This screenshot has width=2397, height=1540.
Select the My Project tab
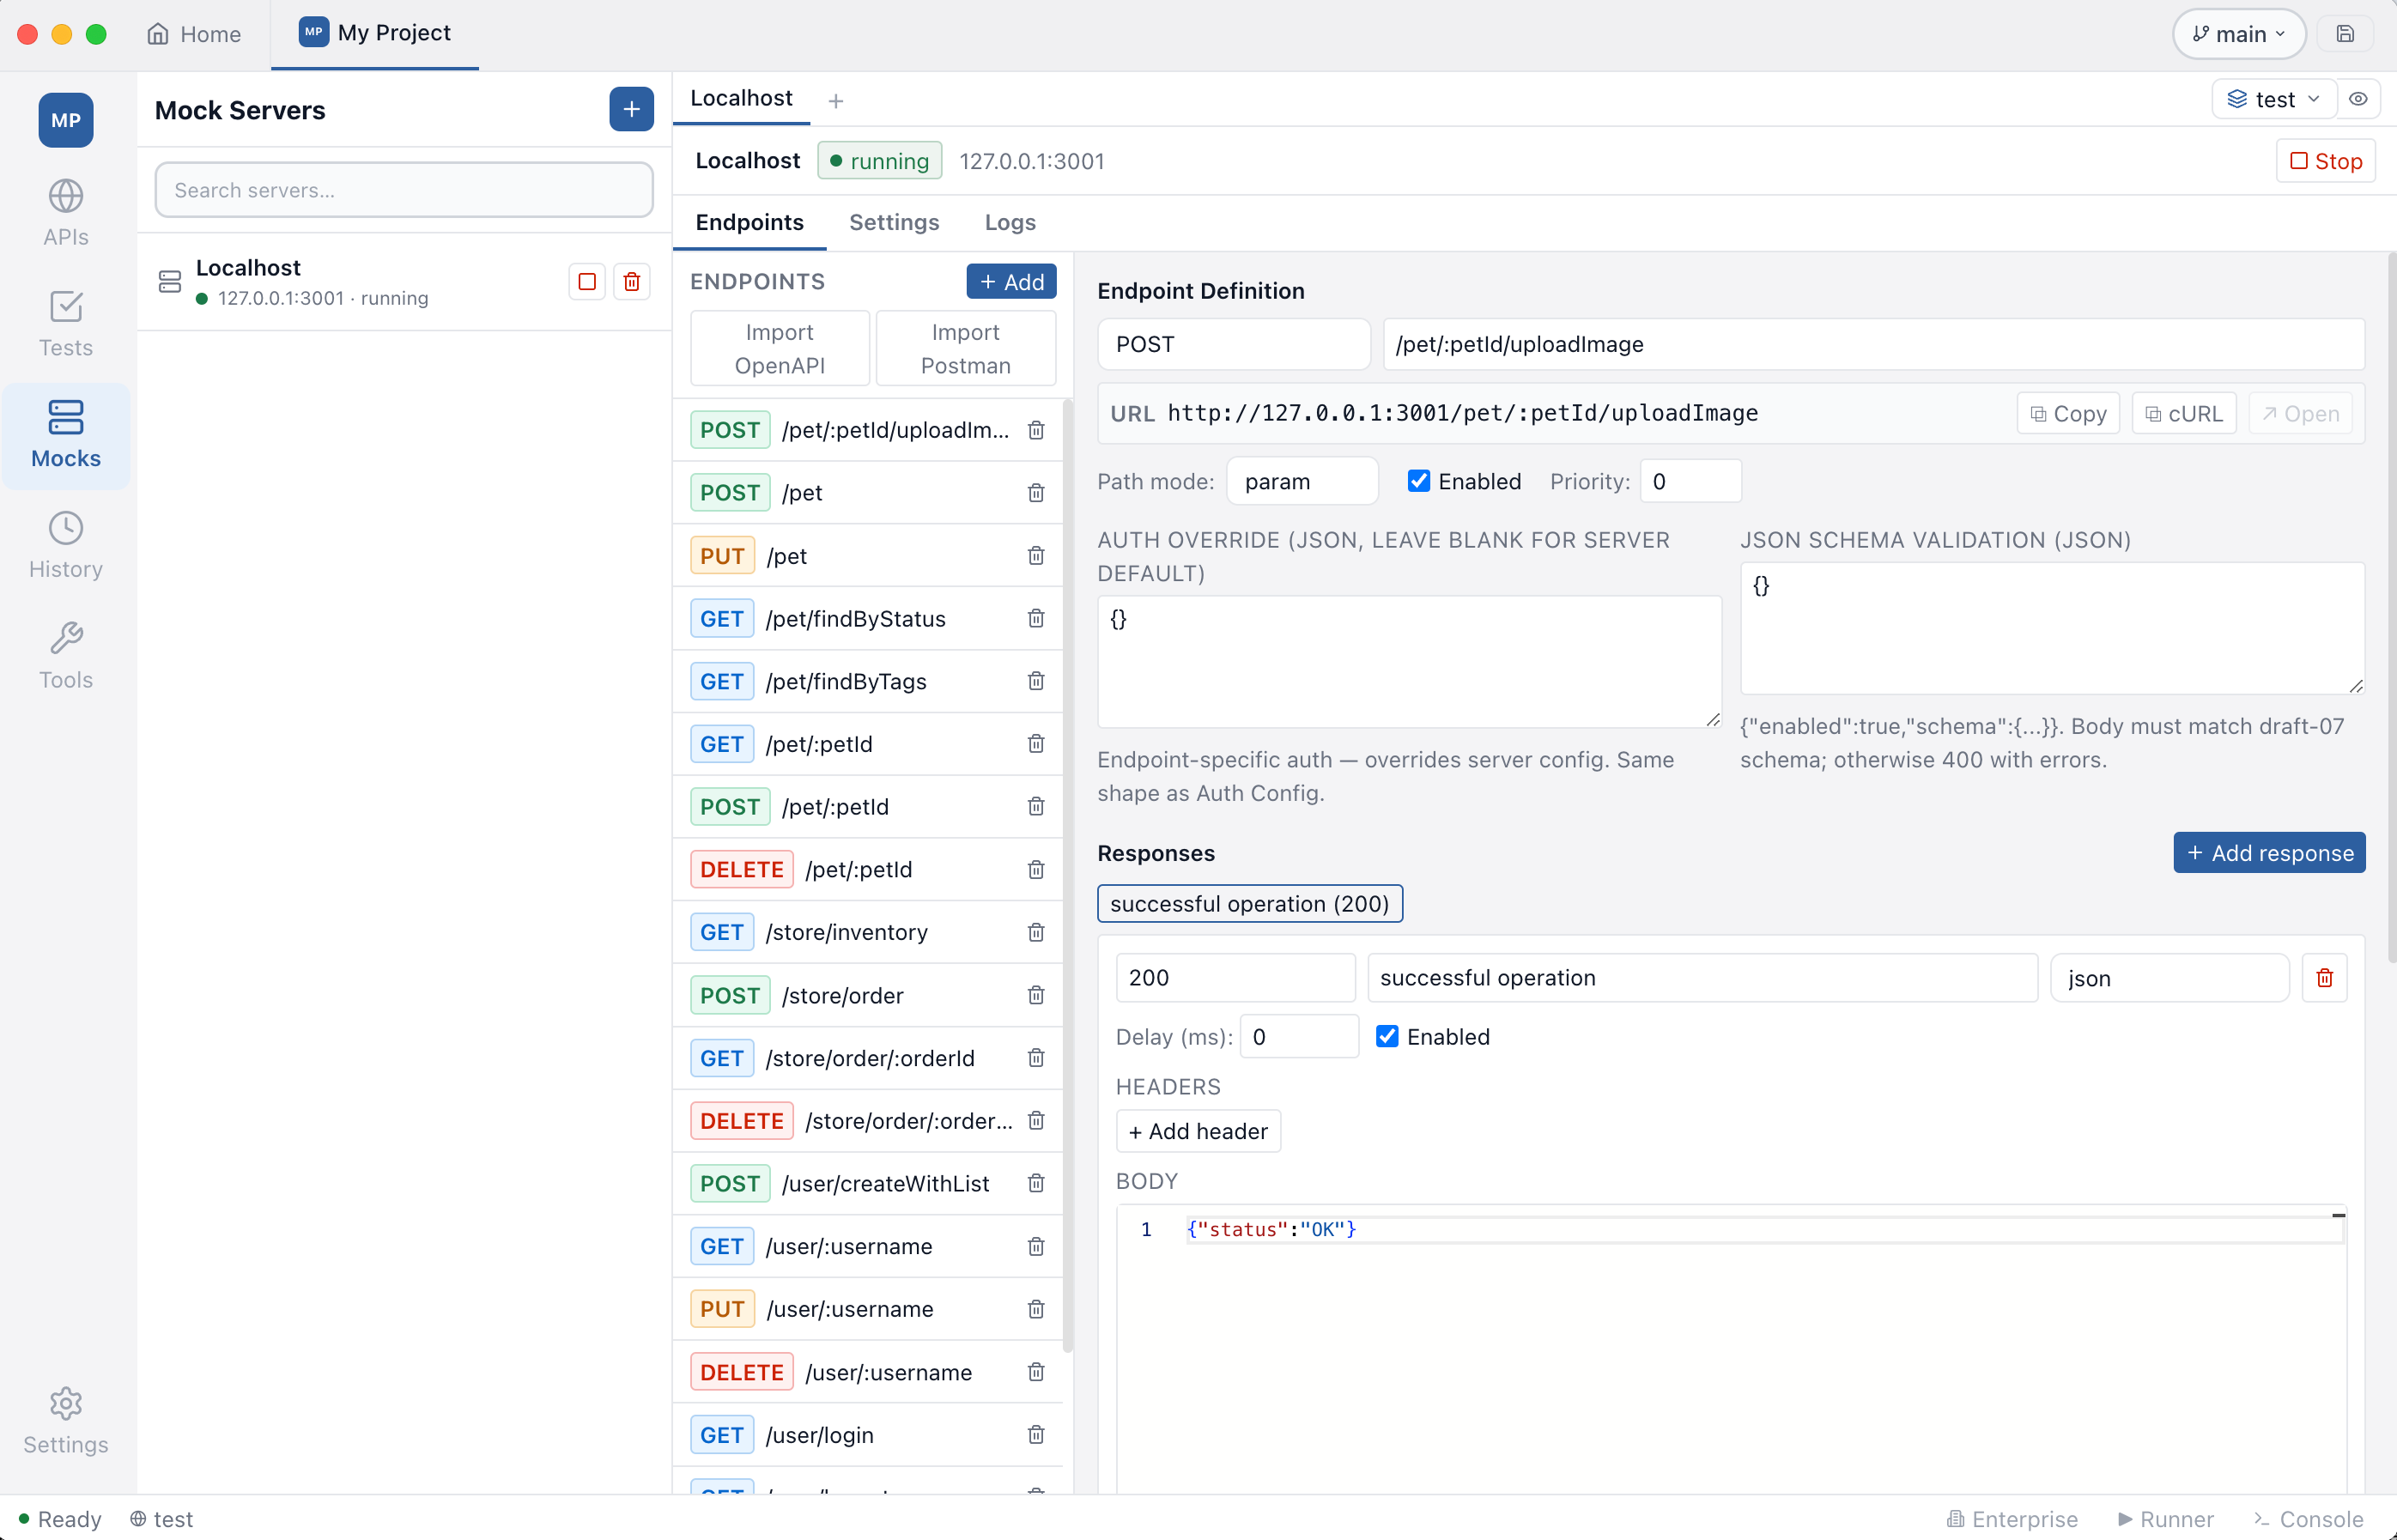[375, 33]
